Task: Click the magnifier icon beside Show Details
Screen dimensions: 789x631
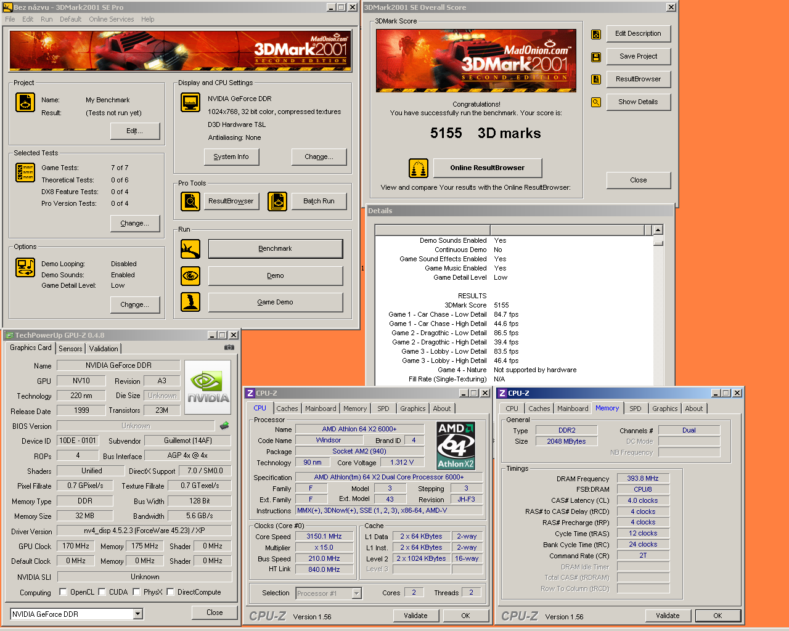Action: click(x=596, y=102)
